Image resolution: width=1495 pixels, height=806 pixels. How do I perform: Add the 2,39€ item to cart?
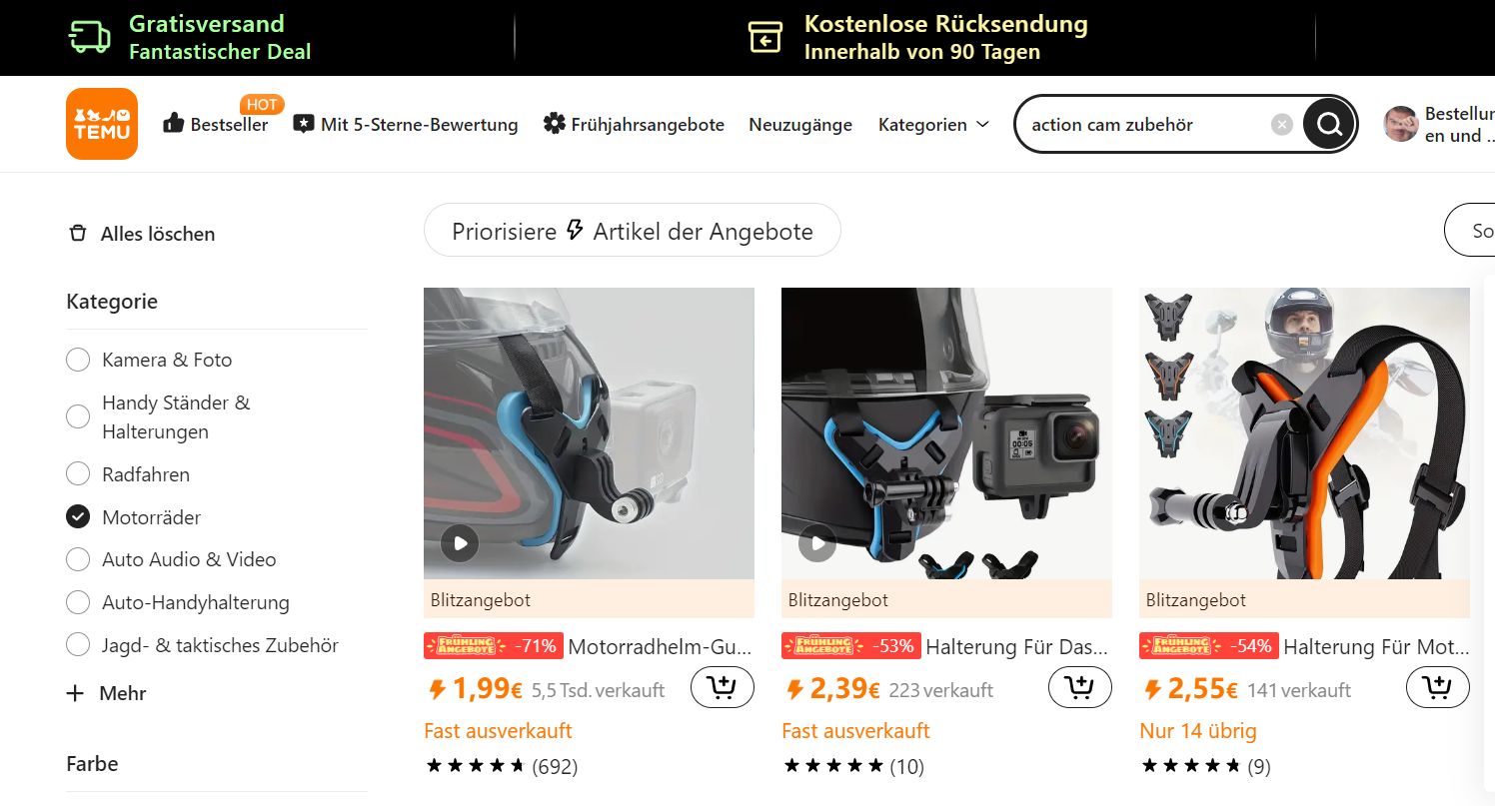click(x=1080, y=687)
